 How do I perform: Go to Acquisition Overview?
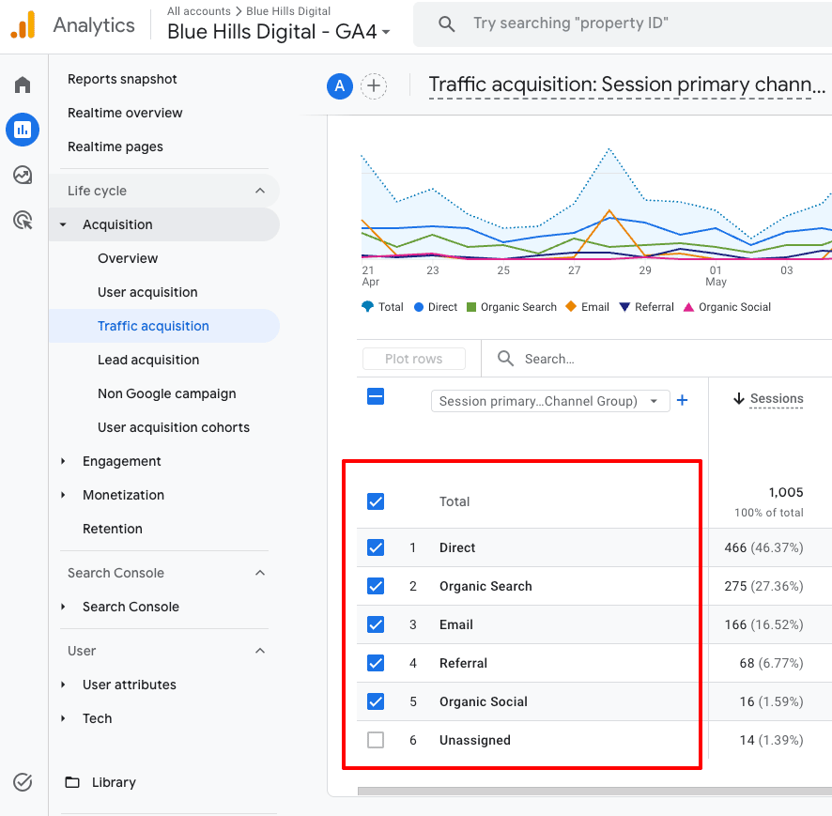(128, 258)
